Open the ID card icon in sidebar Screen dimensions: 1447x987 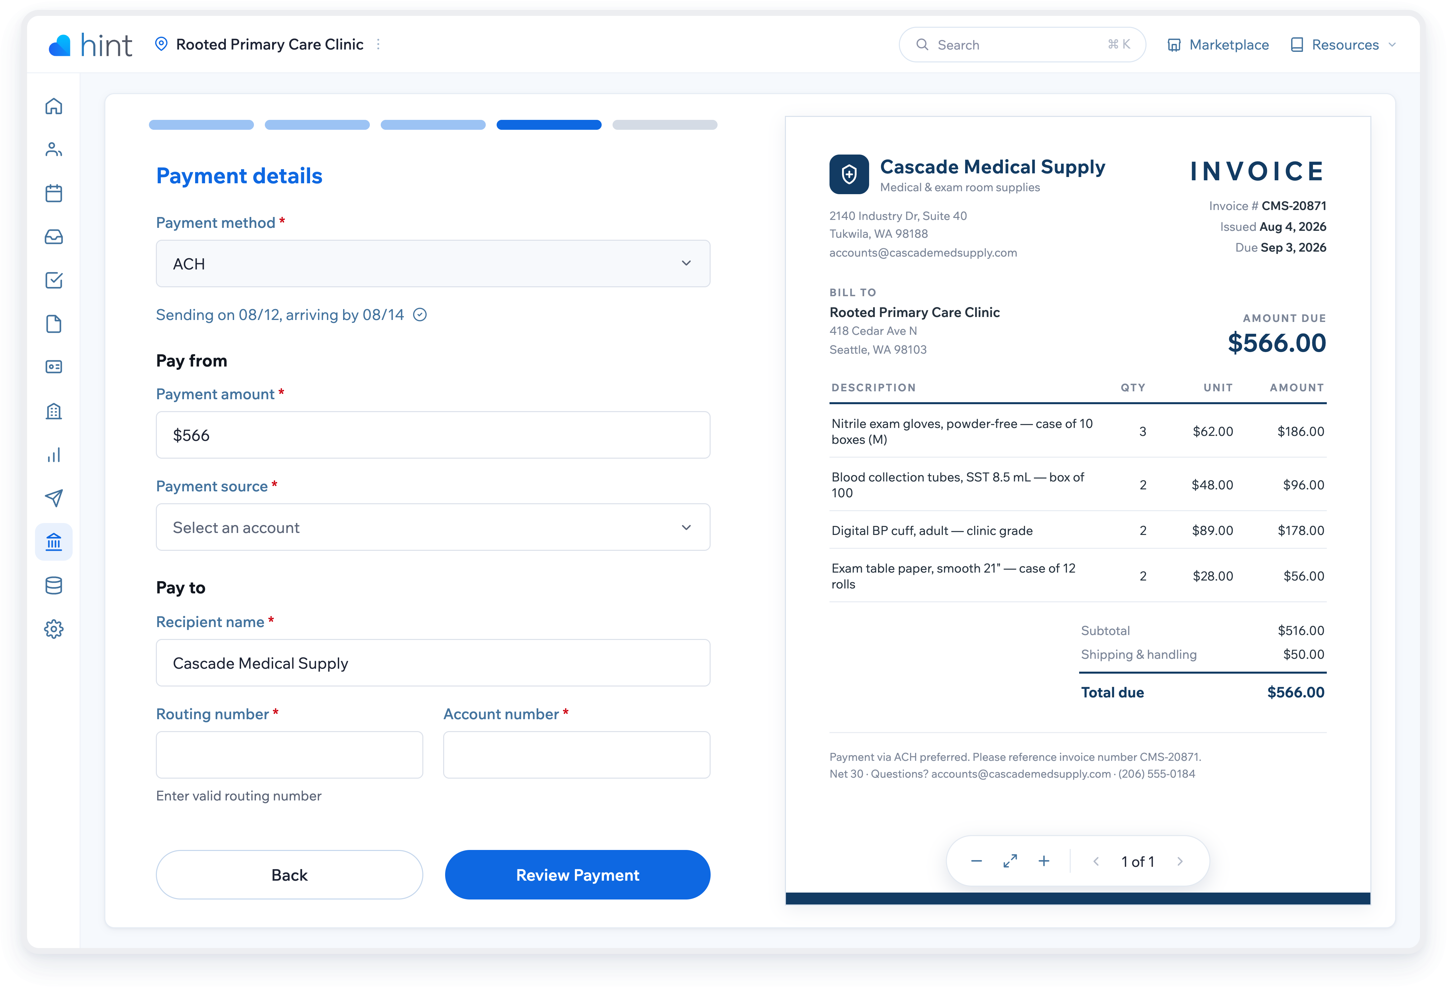point(53,367)
